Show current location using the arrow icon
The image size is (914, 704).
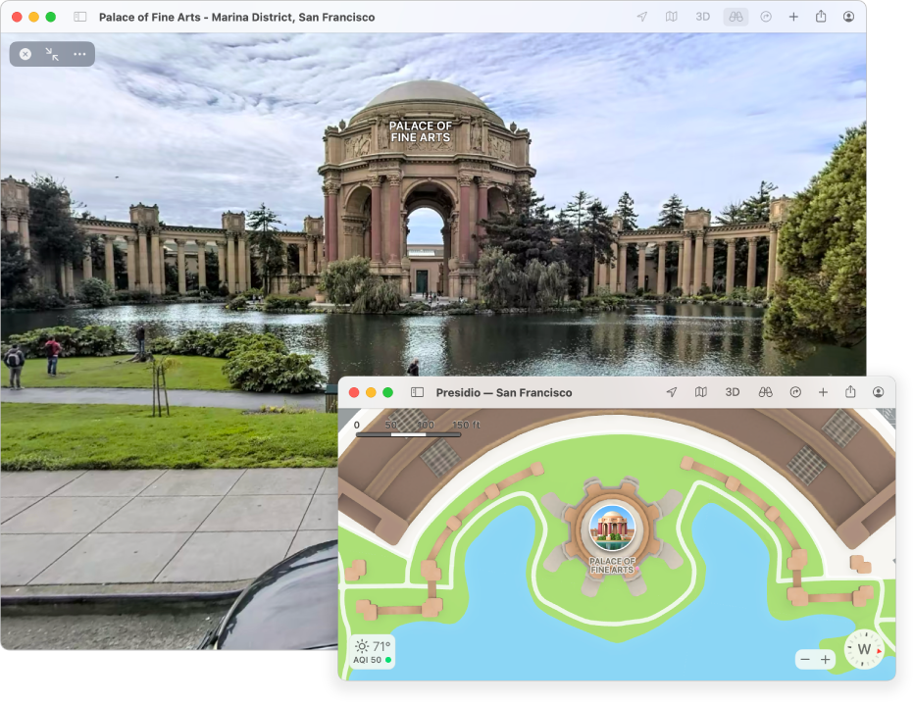(643, 17)
